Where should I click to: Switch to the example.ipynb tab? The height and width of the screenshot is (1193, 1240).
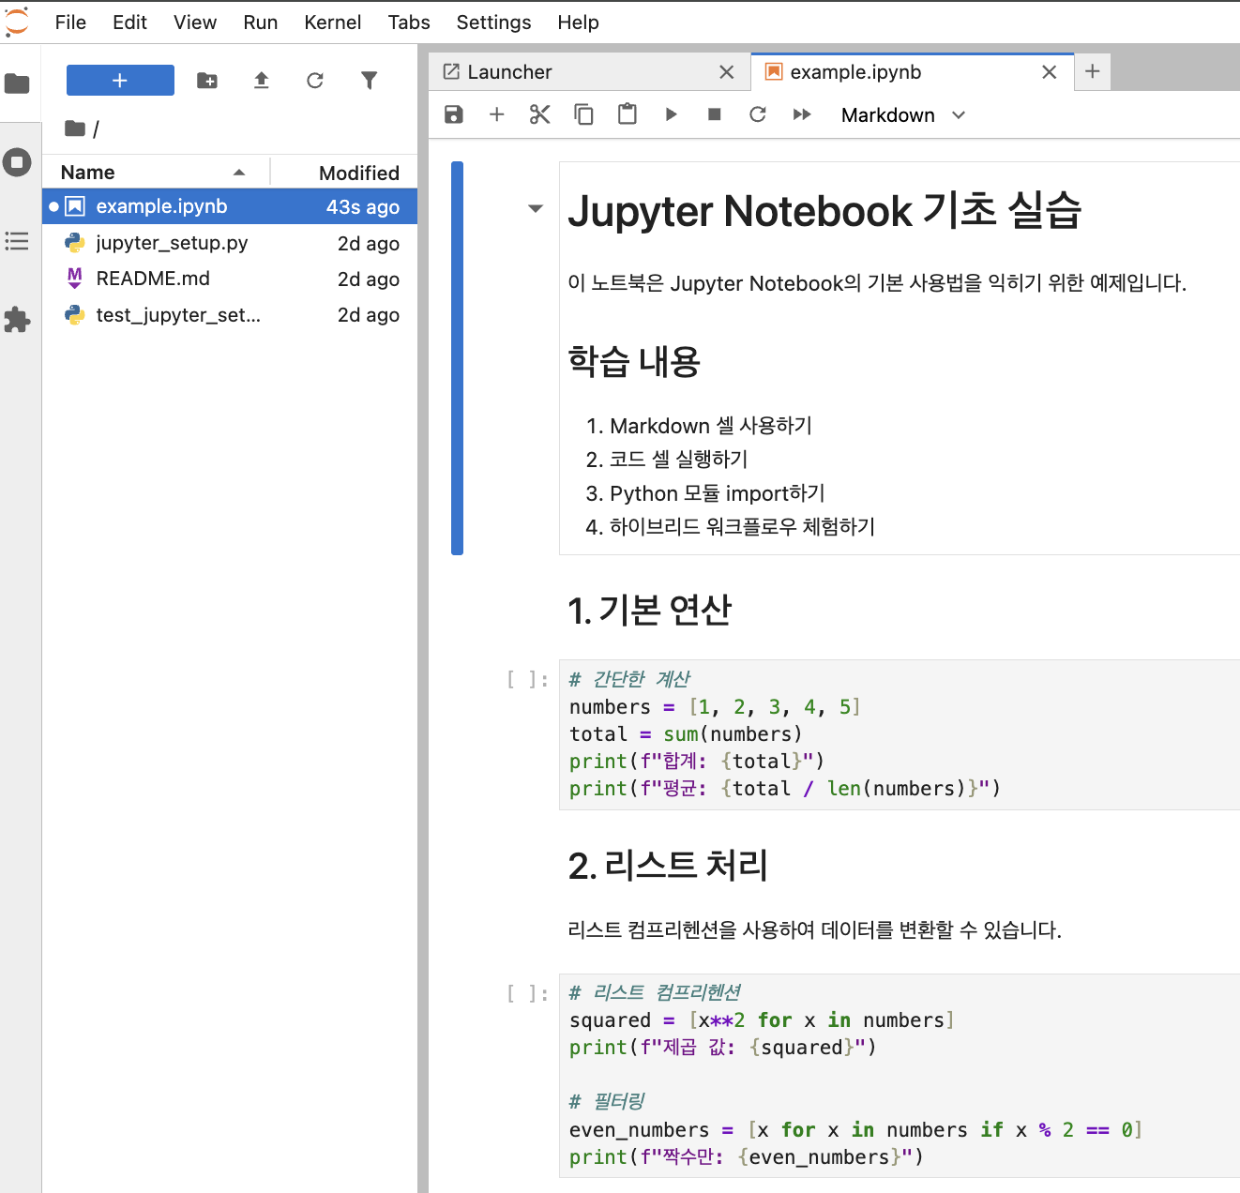(x=912, y=72)
